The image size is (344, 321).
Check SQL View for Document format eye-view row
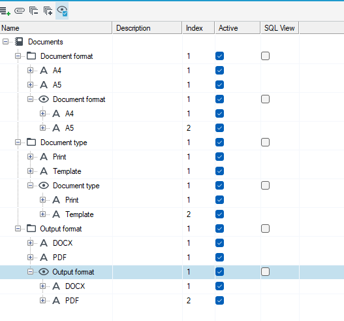coord(265,99)
